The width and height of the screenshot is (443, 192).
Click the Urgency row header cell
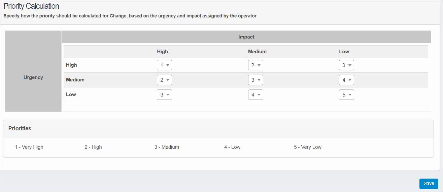click(x=33, y=77)
